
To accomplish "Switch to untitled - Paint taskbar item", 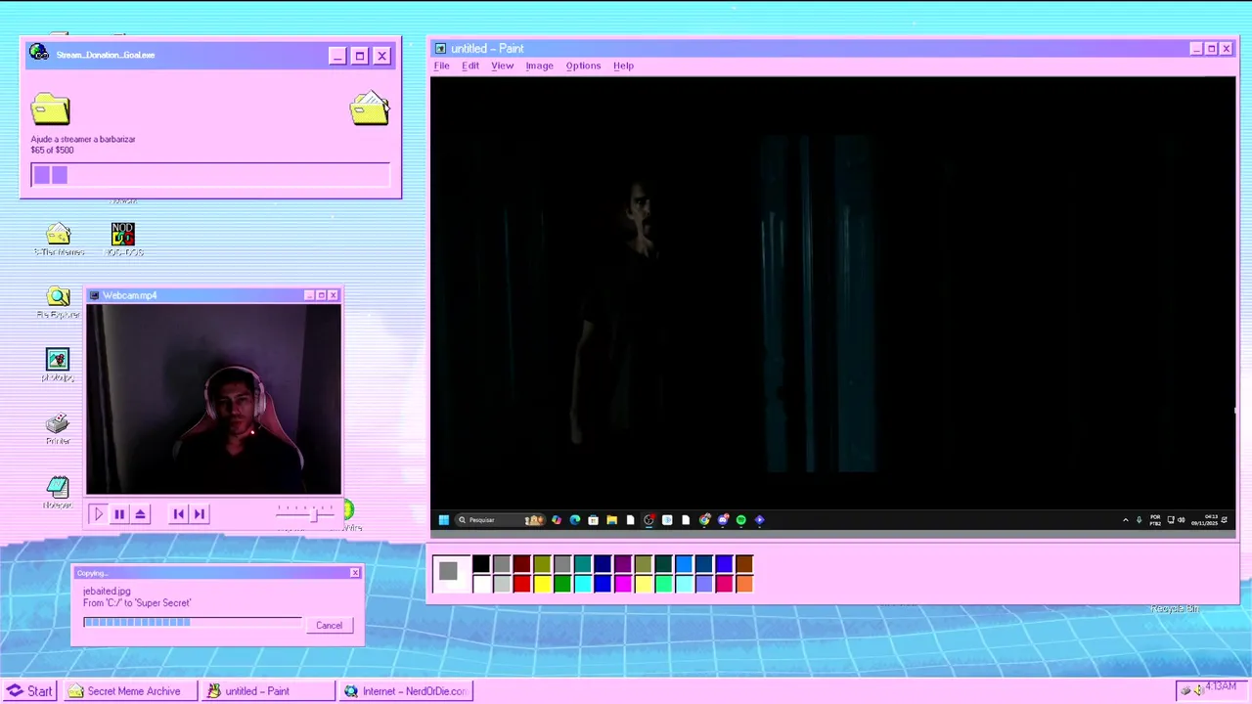I will coord(268,691).
